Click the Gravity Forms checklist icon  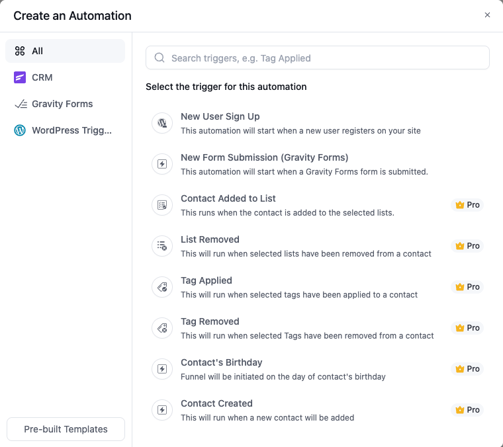[21, 104]
